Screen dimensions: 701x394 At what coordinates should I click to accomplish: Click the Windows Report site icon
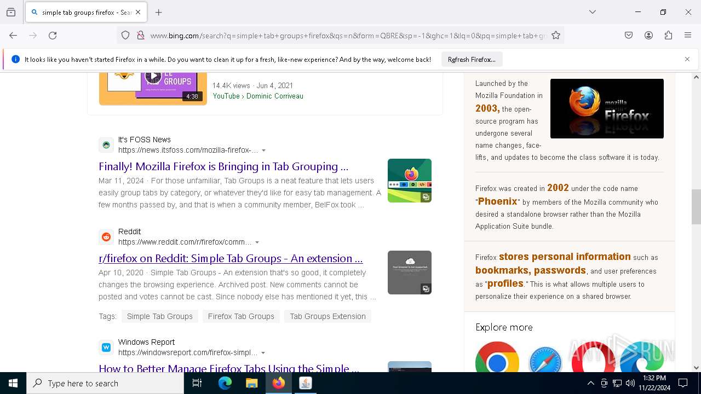click(106, 347)
